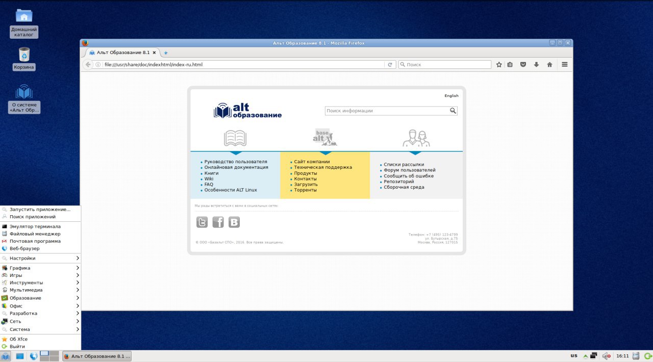
Task: Open the Сообщить об ошибке link
Action: (x=409, y=176)
